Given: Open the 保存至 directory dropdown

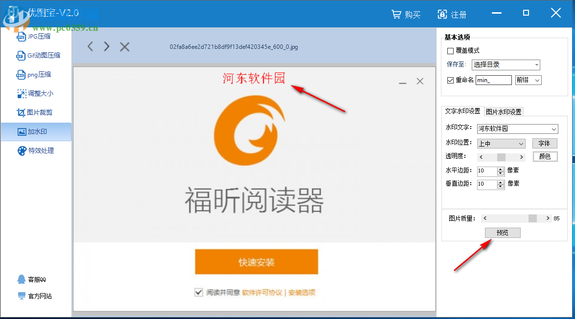Looking at the screenshot, I should pos(506,64).
